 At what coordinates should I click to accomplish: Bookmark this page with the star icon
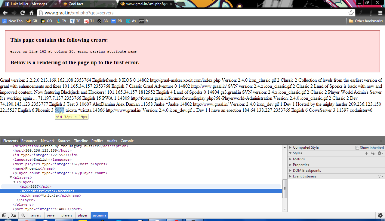click(x=351, y=13)
